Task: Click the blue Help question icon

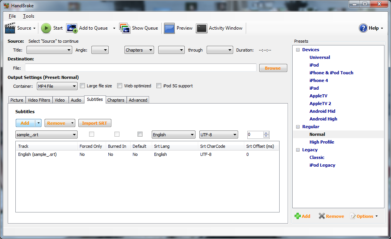Action: click(363, 28)
